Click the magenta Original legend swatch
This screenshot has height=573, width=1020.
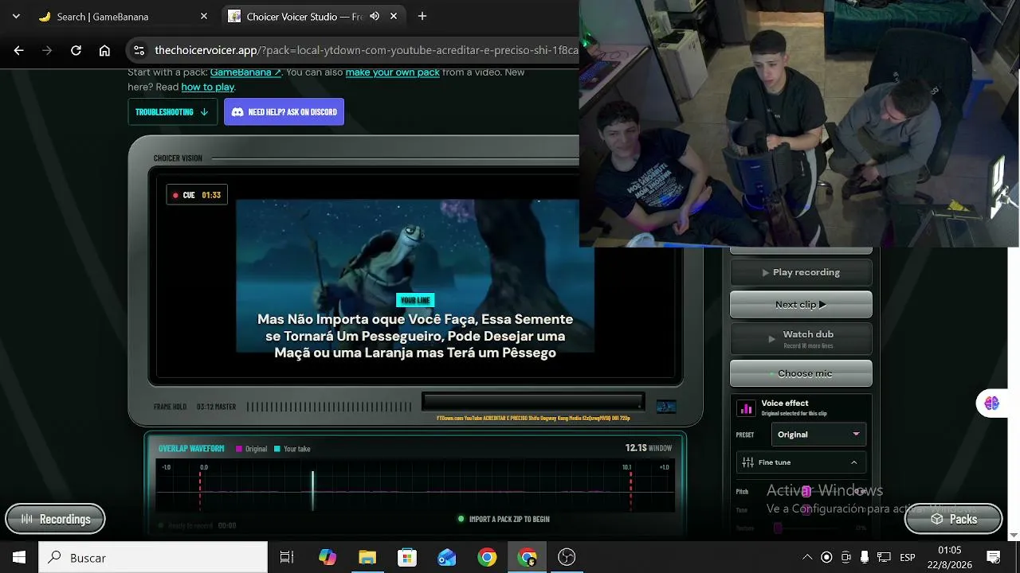point(239,449)
